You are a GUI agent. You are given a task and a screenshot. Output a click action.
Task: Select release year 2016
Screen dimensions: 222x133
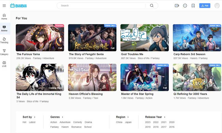pos(172,127)
